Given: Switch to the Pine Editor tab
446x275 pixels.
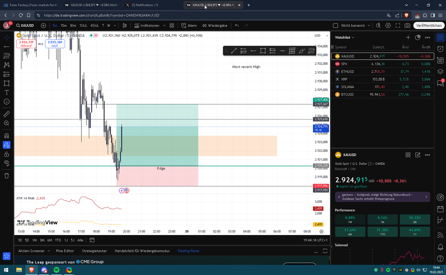Looking at the screenshot, I should [x=65, y=251].
